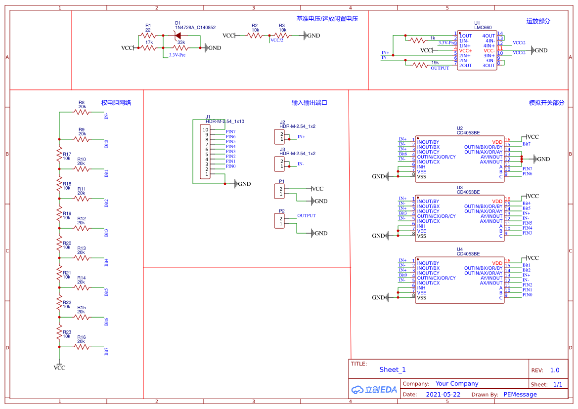The height and width of the screenshot is (409, 578).
Task: Select the J1 ten-pin header symbol
Action: tap(205, 152)
